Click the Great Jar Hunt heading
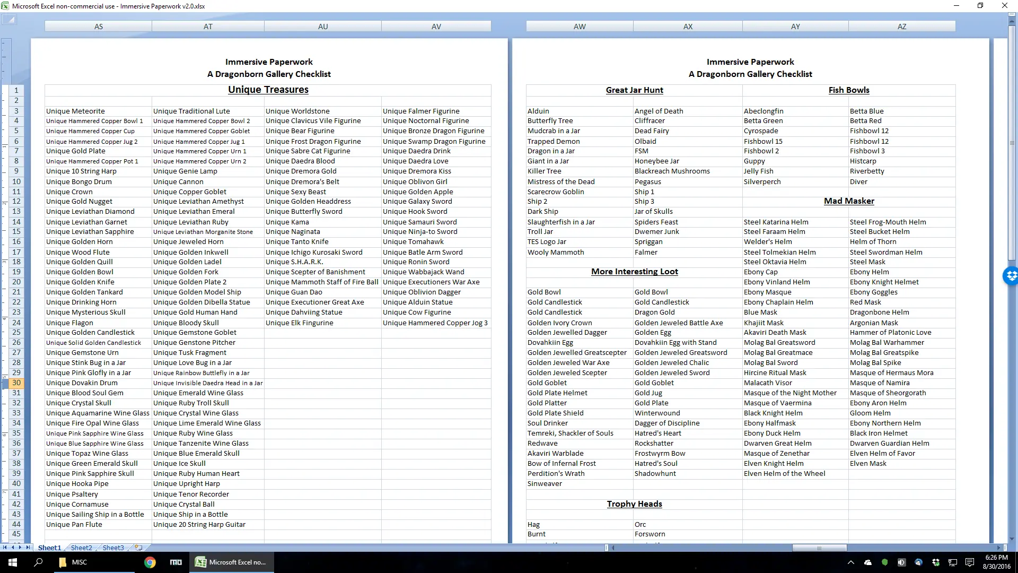1018x573 pixels. point(634,90)
